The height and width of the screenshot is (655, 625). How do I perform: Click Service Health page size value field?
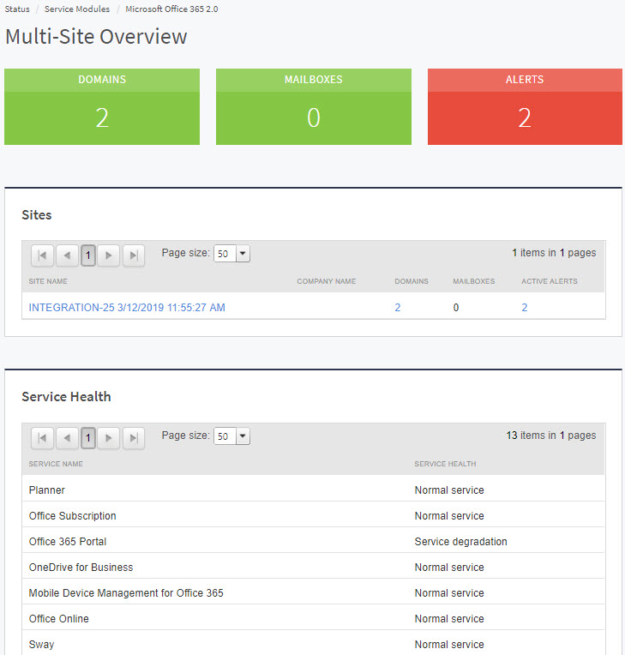[x=225, y=436]
